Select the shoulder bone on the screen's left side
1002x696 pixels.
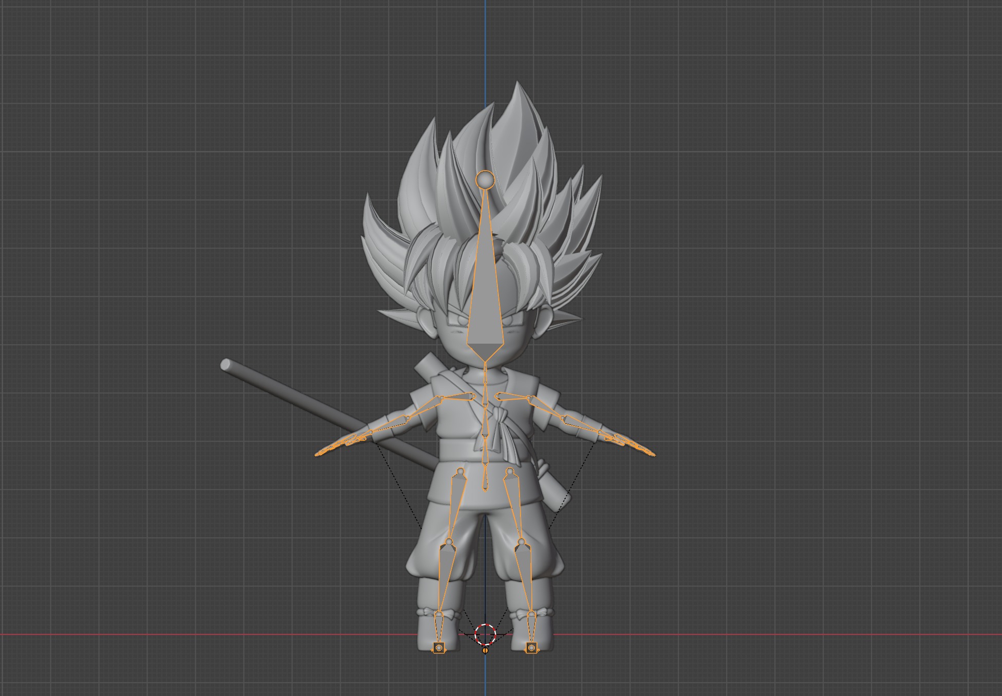click(459, 396)
